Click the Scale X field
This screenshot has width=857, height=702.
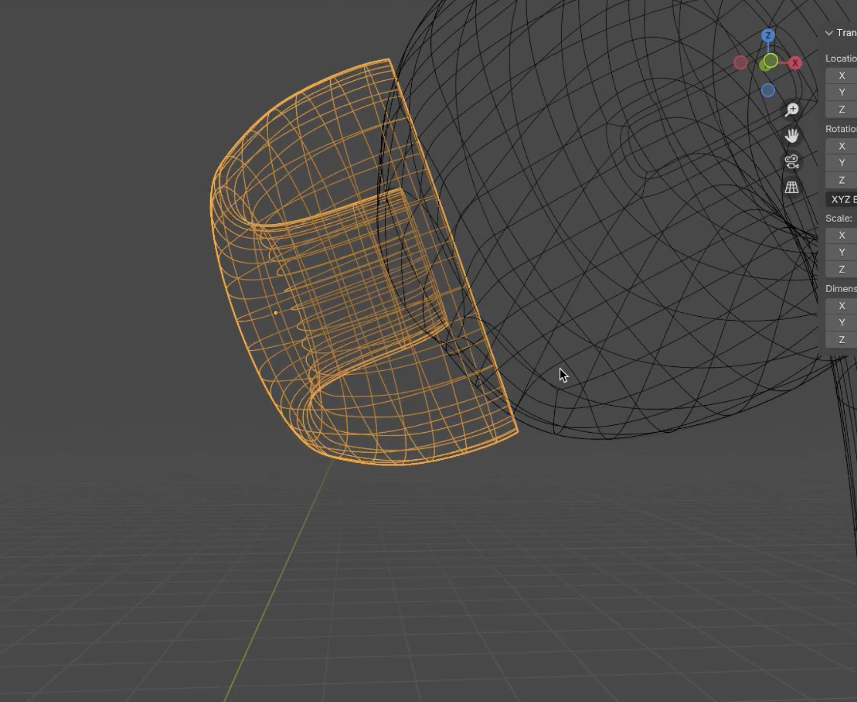tap(842, 235)
